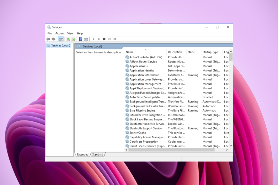The width and height of the screenshot is (278, 185).
Task: Click the 'Enables wir...' description cell
Action: pos(176,124)
